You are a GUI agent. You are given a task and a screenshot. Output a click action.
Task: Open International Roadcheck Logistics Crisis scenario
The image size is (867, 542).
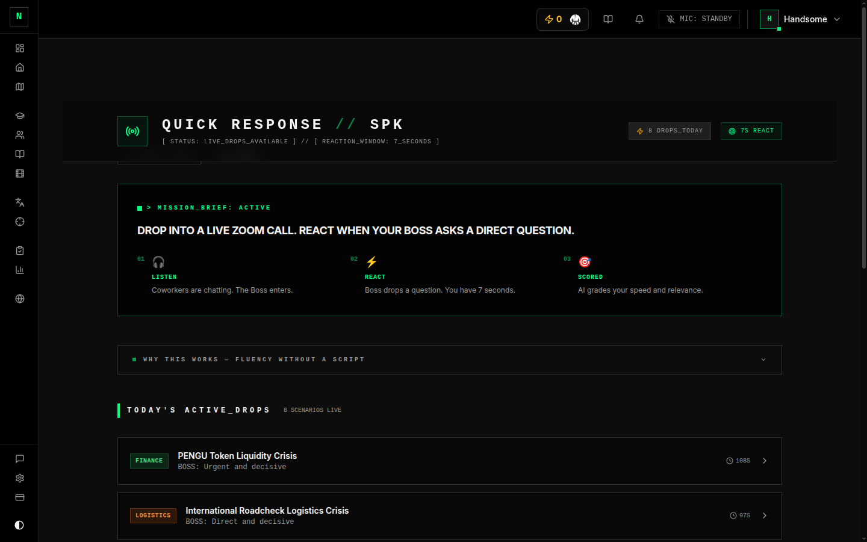pos(450,516)
